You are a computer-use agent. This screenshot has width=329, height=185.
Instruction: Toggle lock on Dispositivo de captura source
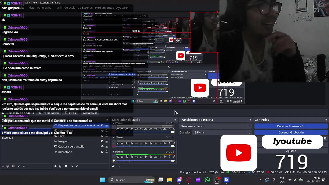106,125
